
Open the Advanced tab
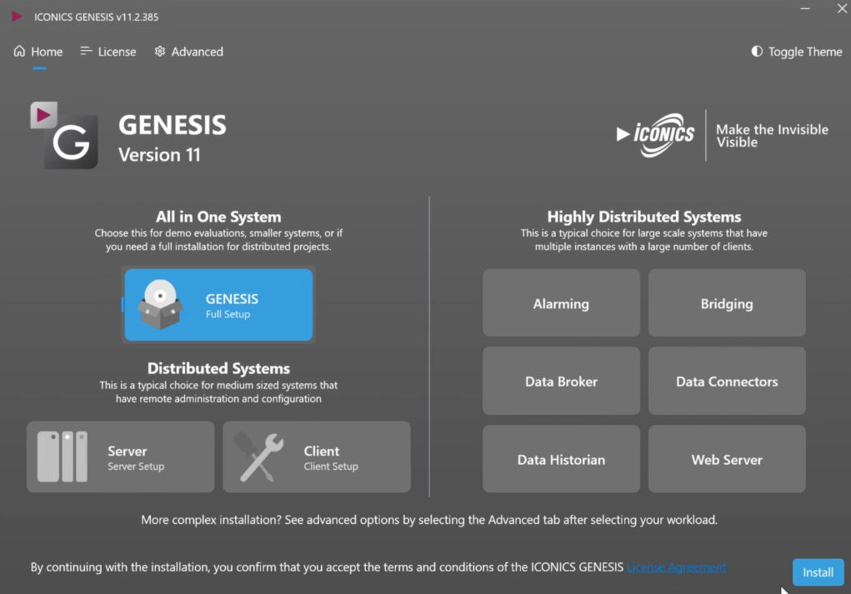[x=189, y=52]
